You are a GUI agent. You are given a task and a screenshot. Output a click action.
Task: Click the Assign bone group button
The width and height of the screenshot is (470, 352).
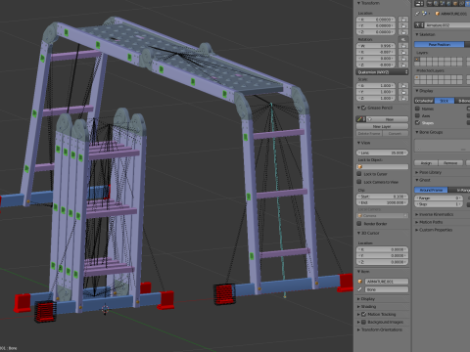pyautogui.click(x=426, y=163)
